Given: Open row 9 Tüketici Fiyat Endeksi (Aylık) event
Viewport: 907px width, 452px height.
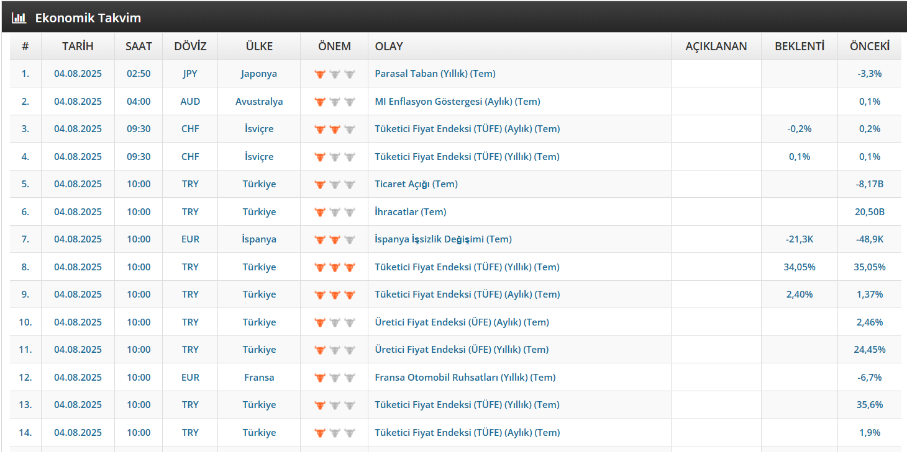Looking at the screenshot, I should [x=467, y=295].
